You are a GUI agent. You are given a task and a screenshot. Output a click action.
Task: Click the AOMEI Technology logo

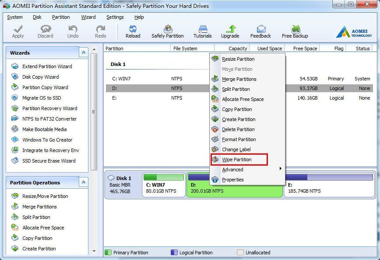[x=354, y=32]
